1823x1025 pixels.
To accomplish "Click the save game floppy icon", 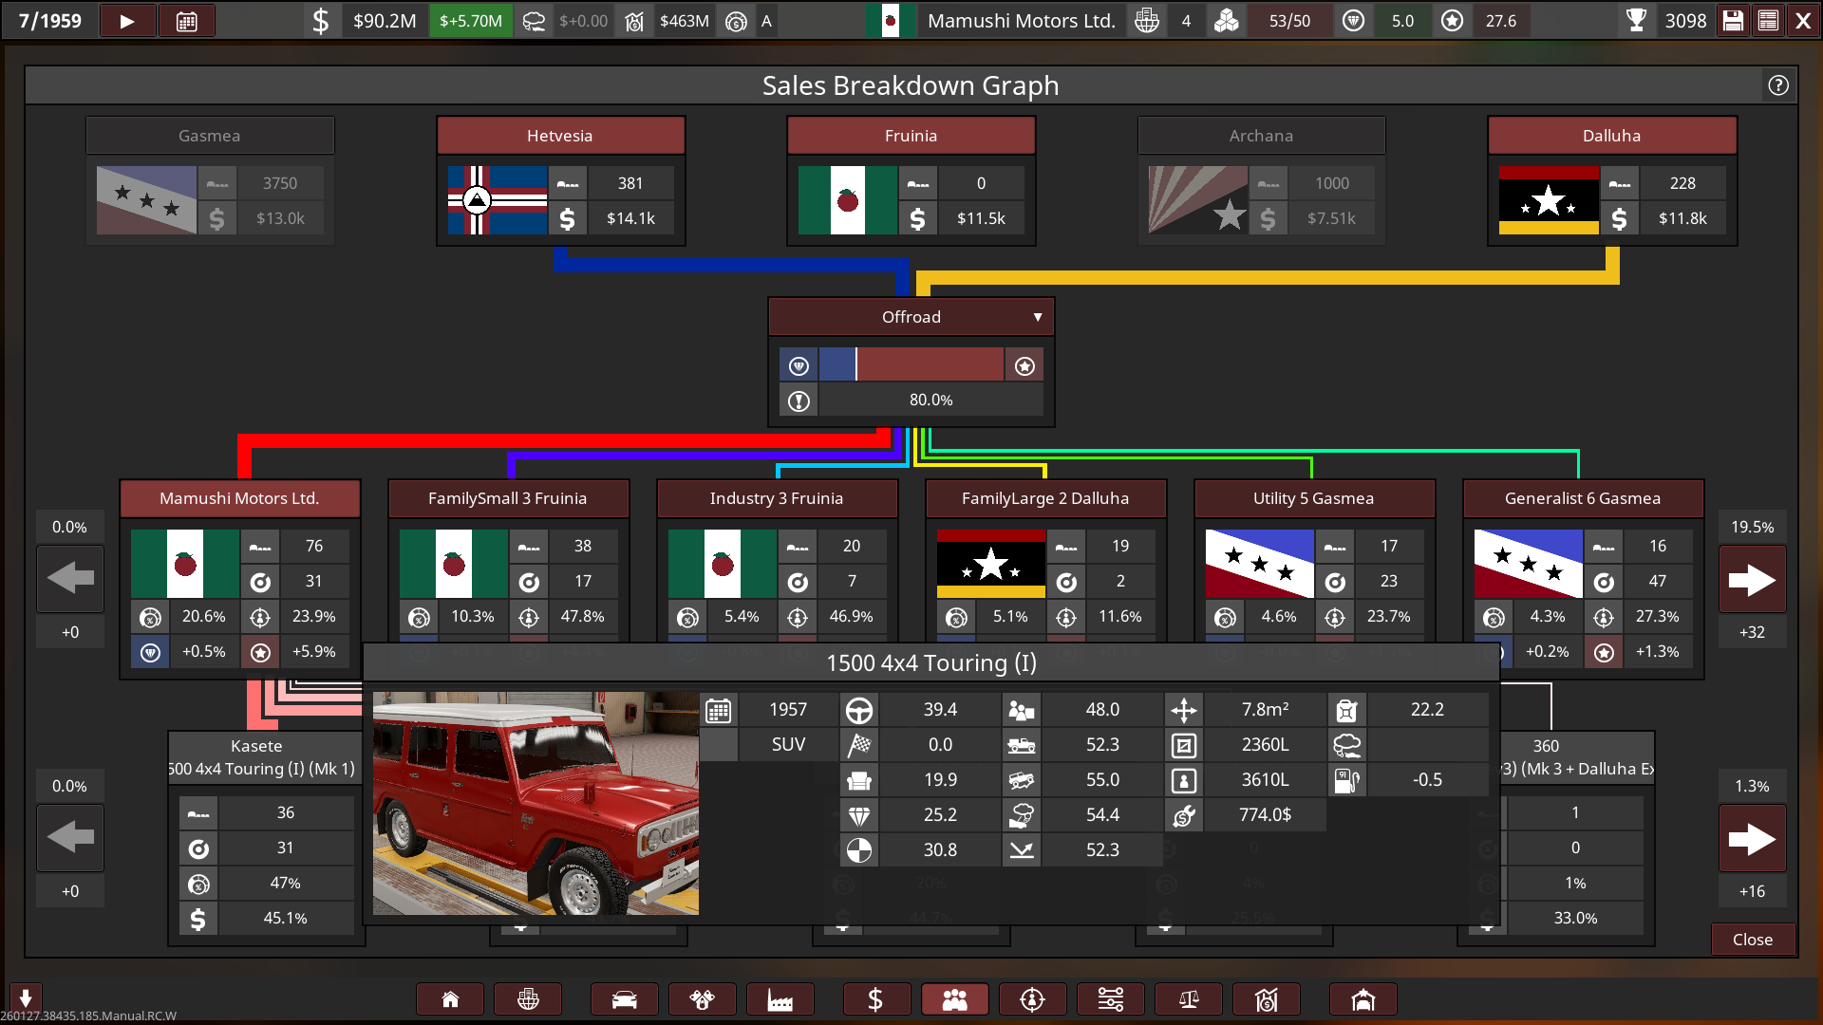I will click(x=1733, y=21).
